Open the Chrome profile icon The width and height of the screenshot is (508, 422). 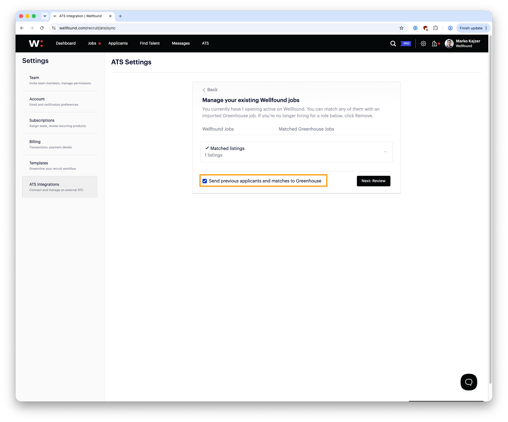(450, 28)
